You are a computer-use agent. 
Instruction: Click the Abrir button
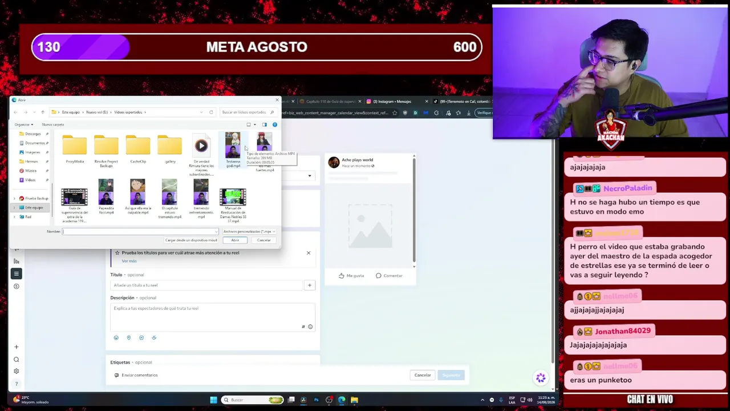235,240
